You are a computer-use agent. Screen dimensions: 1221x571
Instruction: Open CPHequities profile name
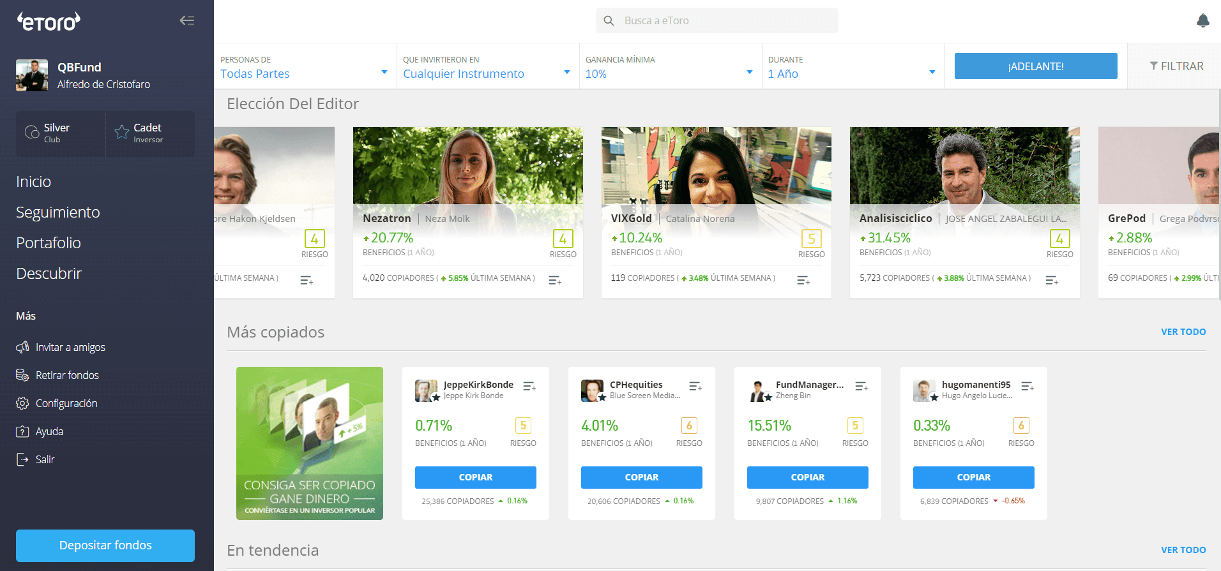[636, 385]
